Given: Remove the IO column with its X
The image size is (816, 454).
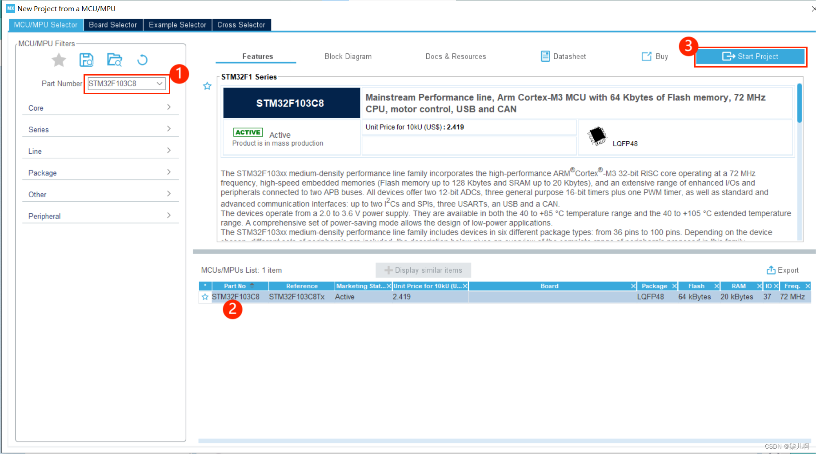Looking at the screenshot, I should pyautogui.click(x=776, y=286).
